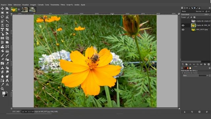Open the Arquivo menu
The height and width of the screenshot is (119, 211).
4,5
